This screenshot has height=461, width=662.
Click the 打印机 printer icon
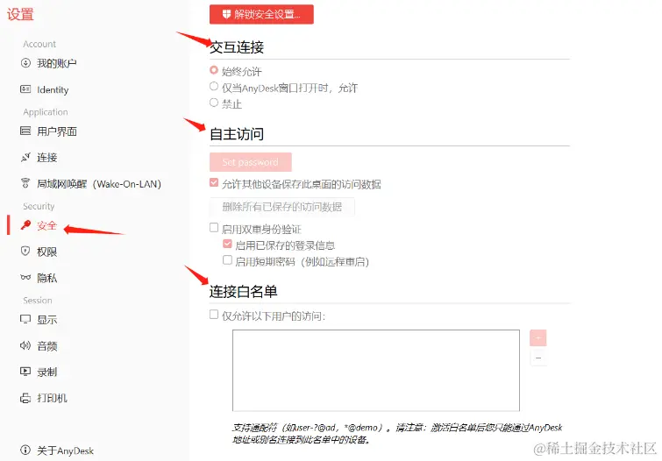click(x=25, y=398)
